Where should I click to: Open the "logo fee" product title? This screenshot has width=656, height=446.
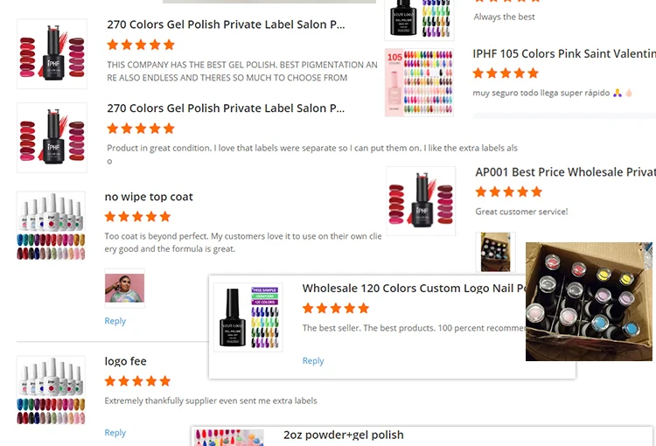pos(125,361)
